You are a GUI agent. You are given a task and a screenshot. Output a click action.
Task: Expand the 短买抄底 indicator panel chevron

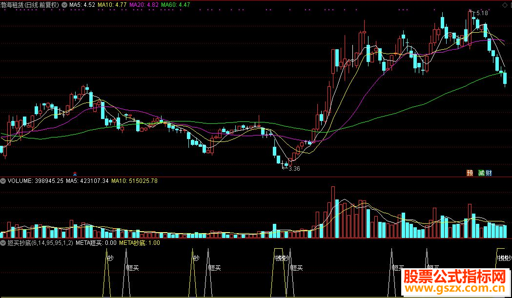3,242
